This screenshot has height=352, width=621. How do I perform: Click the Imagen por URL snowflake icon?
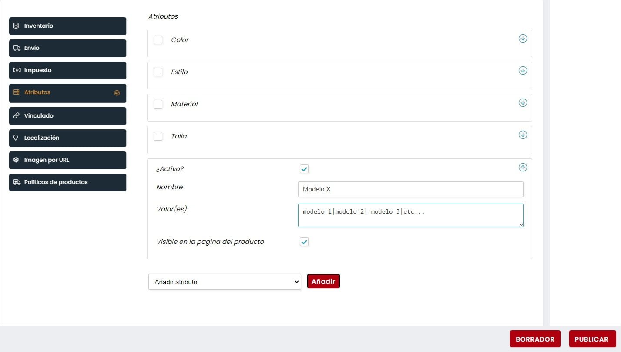tap(16, 160)
